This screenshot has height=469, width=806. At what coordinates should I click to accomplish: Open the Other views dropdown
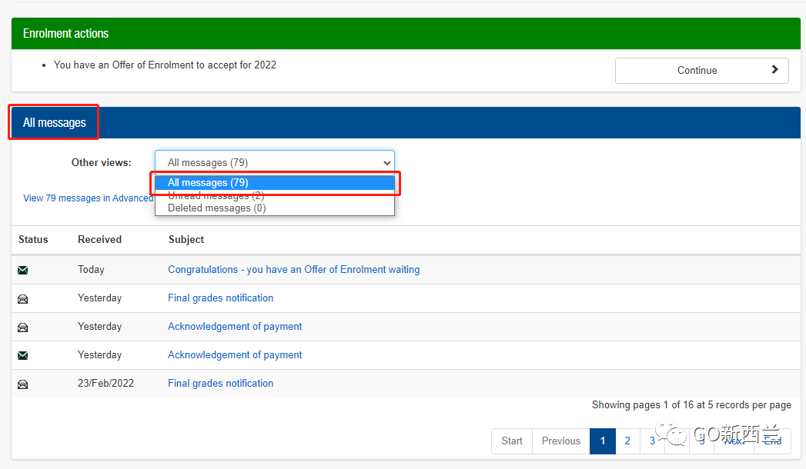click(275, 162)
